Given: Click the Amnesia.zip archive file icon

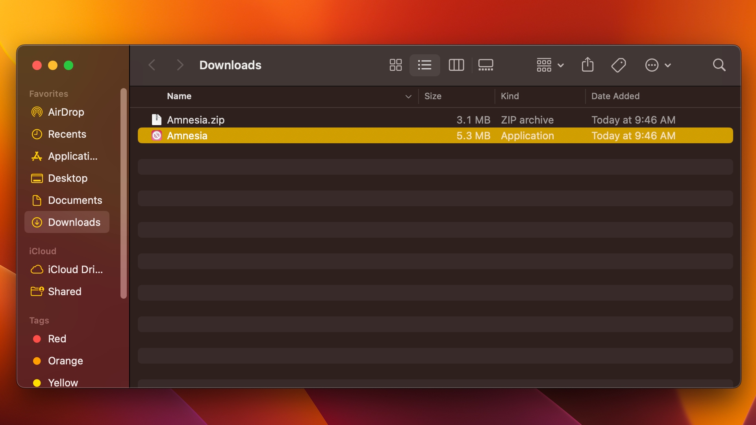Looking at the screenshot, I should [157, 120].
